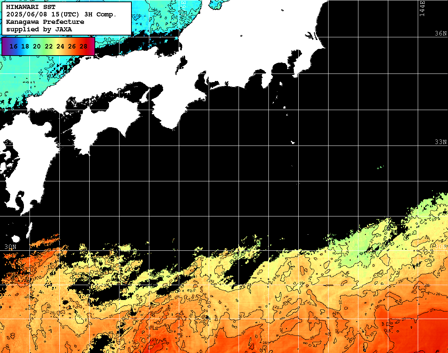Viewport: 448px width, 353px height.
Task: Click the 26 value on the color legend
Action: click(x=72, y=46)
